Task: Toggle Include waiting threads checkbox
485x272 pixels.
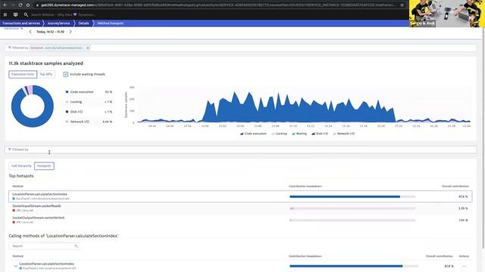Action: pos(66,74)
